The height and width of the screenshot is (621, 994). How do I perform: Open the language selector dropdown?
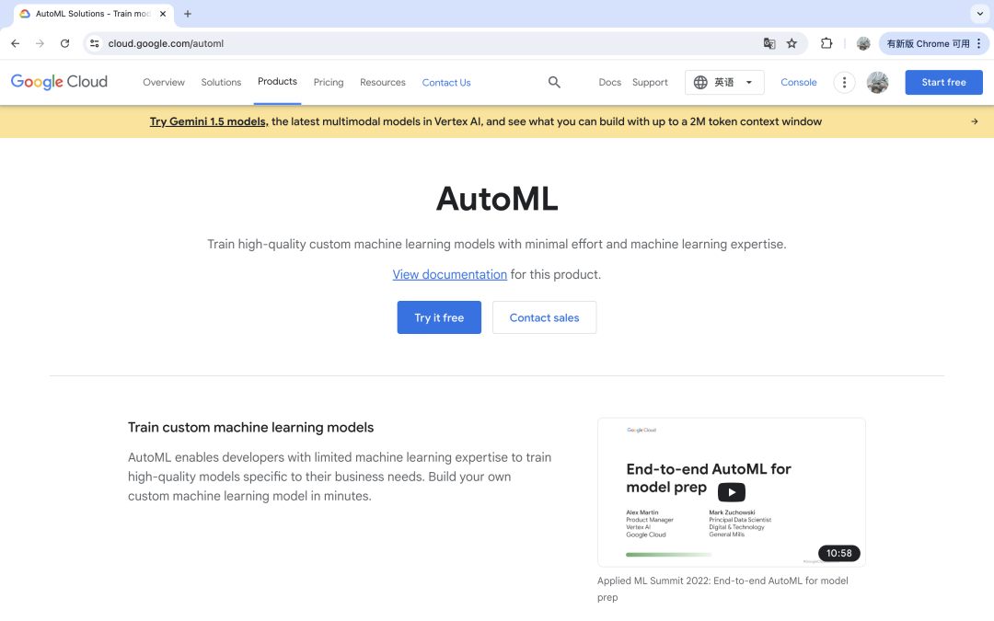point(724,83)
